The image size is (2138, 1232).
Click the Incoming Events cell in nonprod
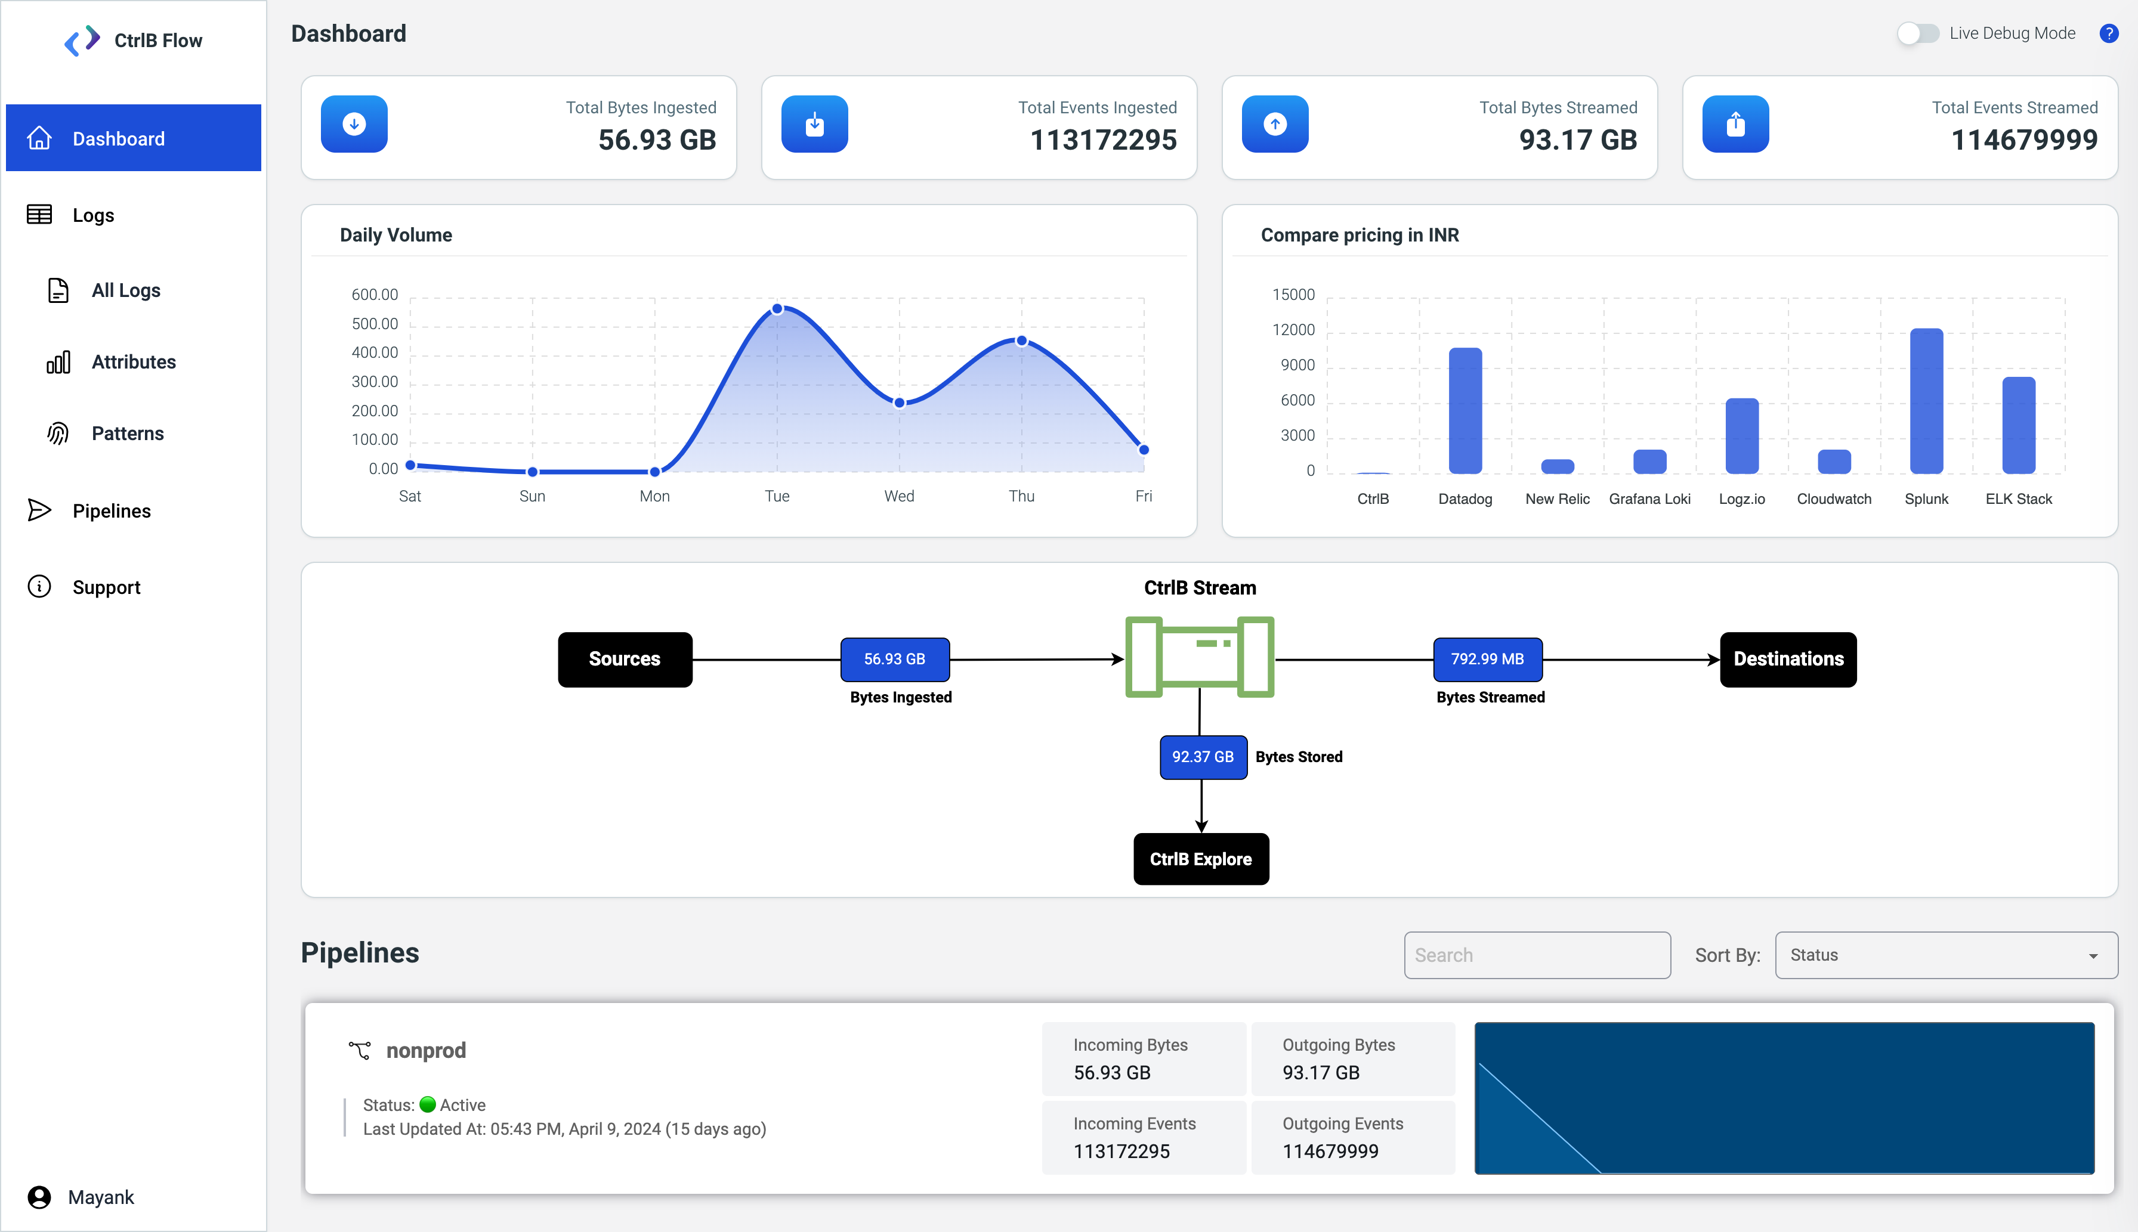click(x=1144, y=1137)
